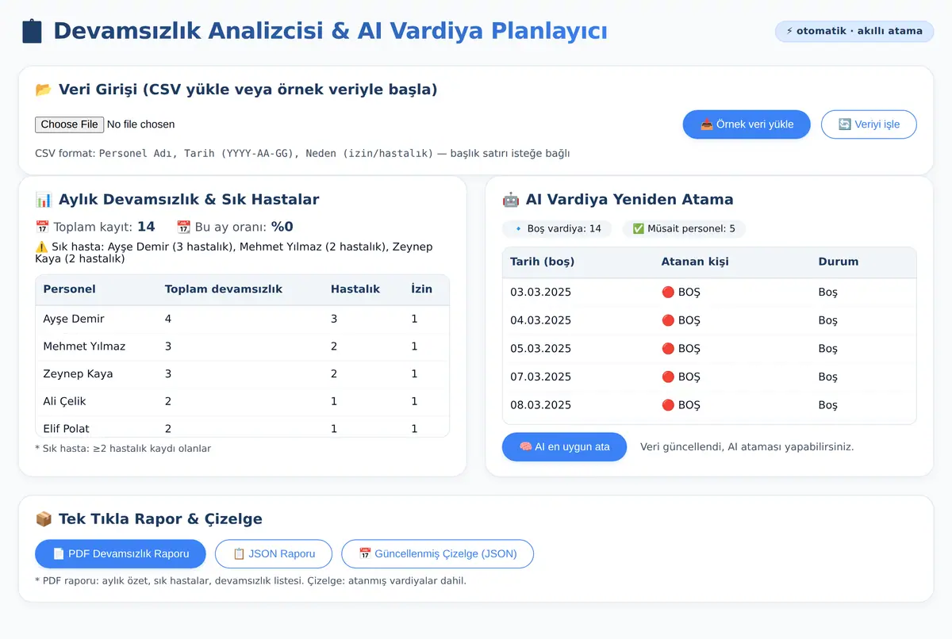Click the Choose File button

[70, 124]
